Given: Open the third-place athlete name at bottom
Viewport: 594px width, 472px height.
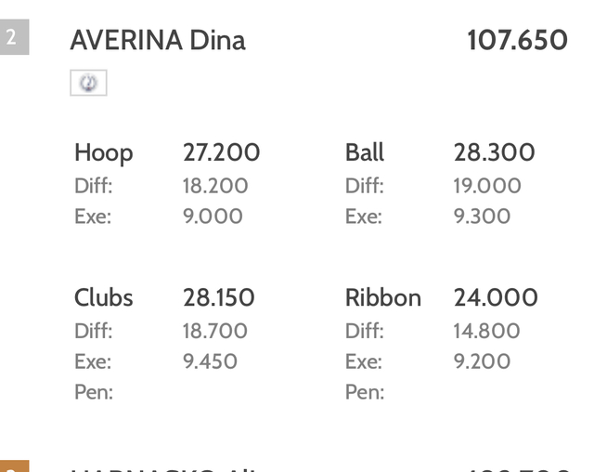Looking at the screenshot, I should point(164,469).
